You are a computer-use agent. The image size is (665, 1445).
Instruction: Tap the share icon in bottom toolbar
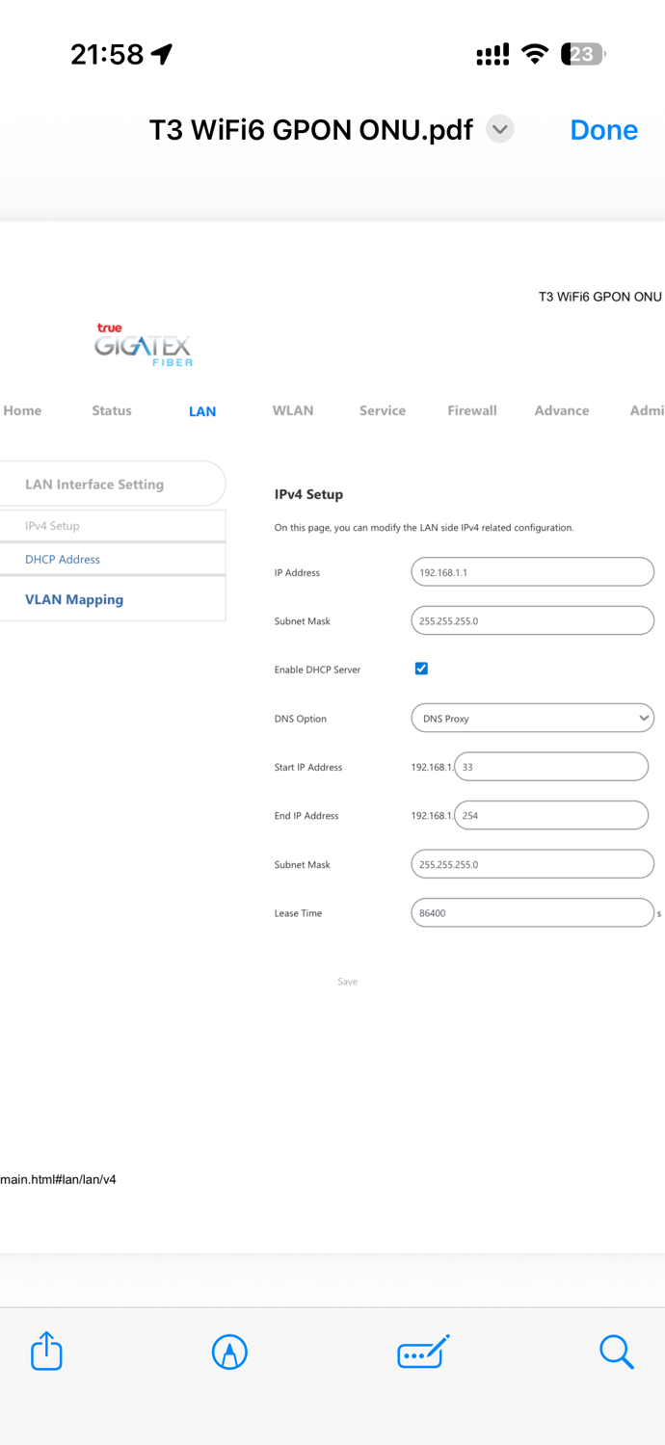coord(46,1351)
